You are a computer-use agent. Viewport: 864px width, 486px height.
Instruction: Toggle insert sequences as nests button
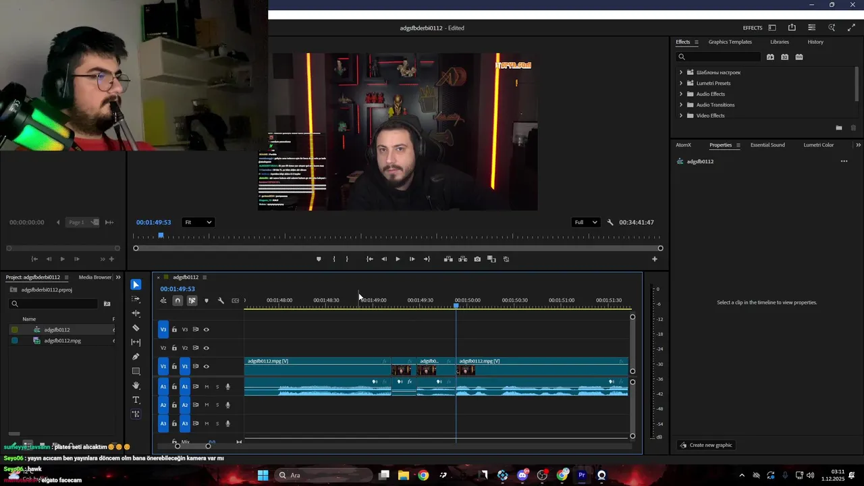coord(163,300)
